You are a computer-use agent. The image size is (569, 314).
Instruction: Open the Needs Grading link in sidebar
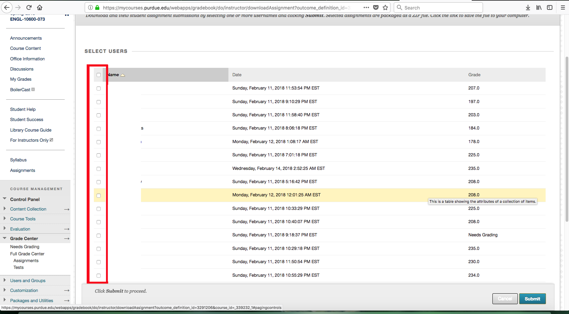tap(25, 247)
